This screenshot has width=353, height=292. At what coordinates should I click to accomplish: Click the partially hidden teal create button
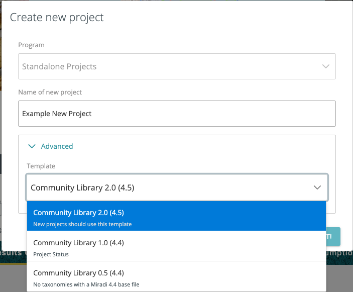point(333,236)
